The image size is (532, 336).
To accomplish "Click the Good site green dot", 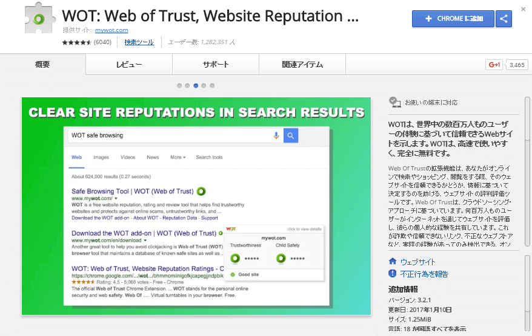I will click(x=233, y=274).
